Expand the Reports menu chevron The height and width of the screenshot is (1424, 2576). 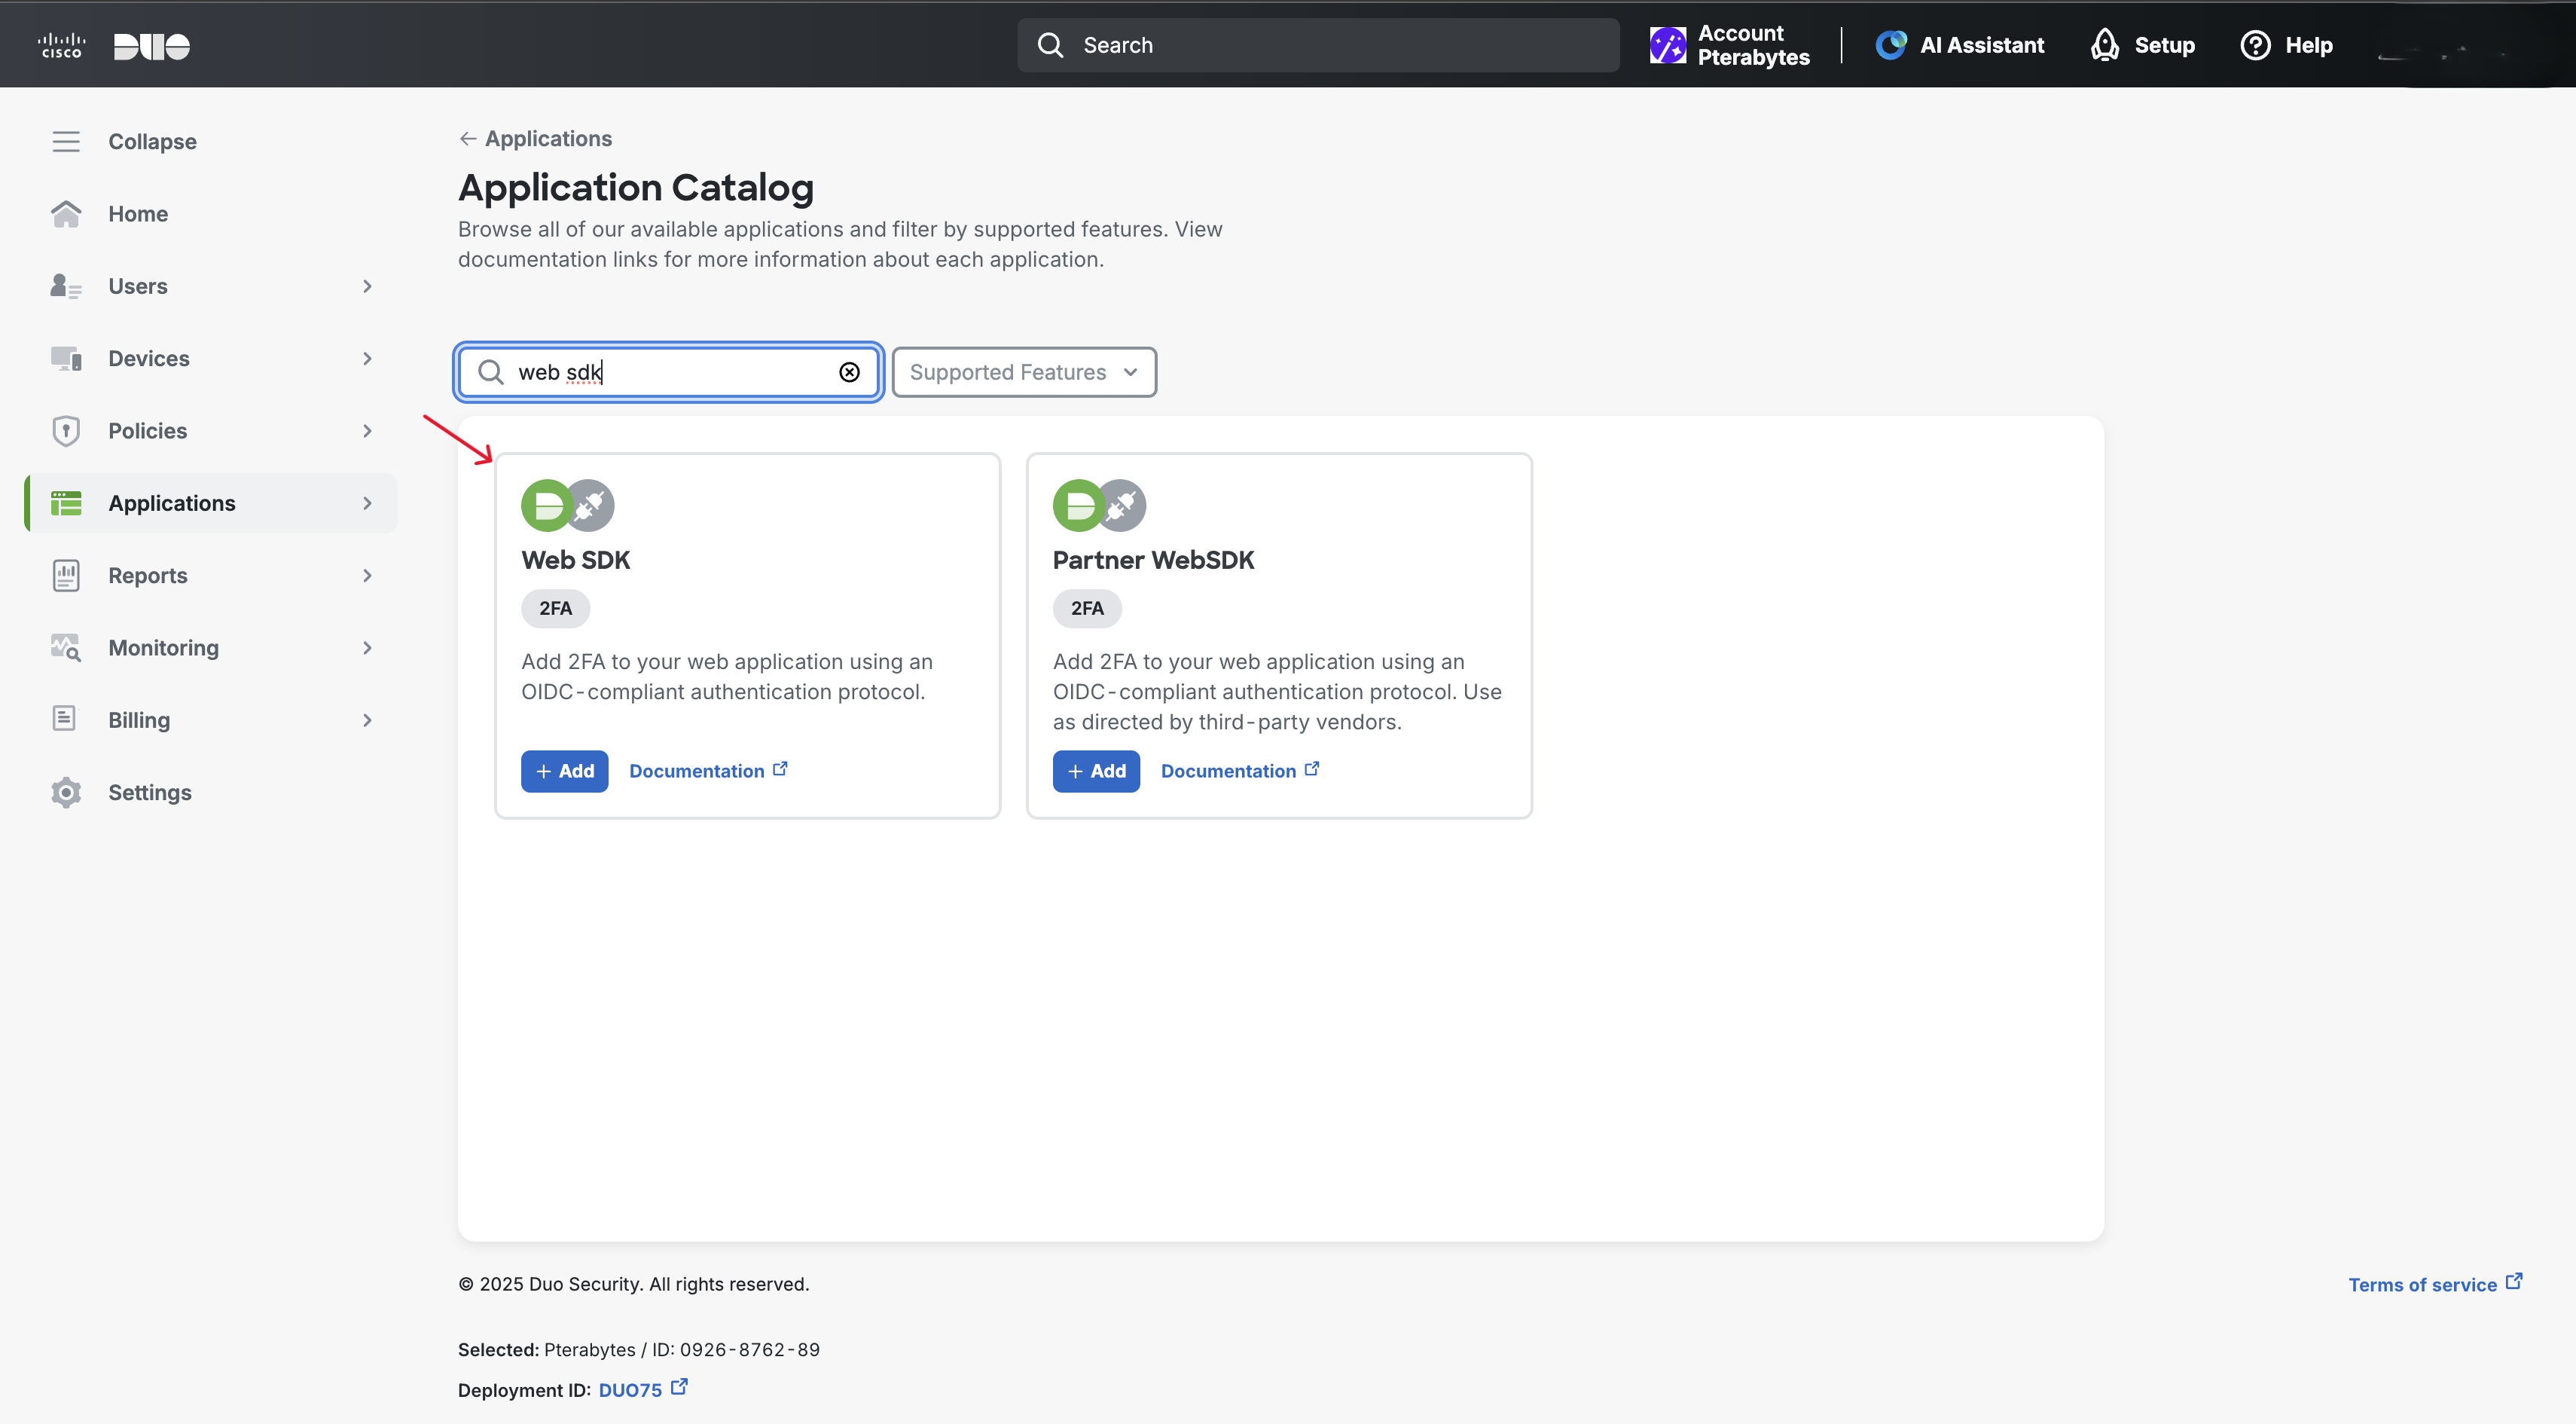tap(367, 575)
